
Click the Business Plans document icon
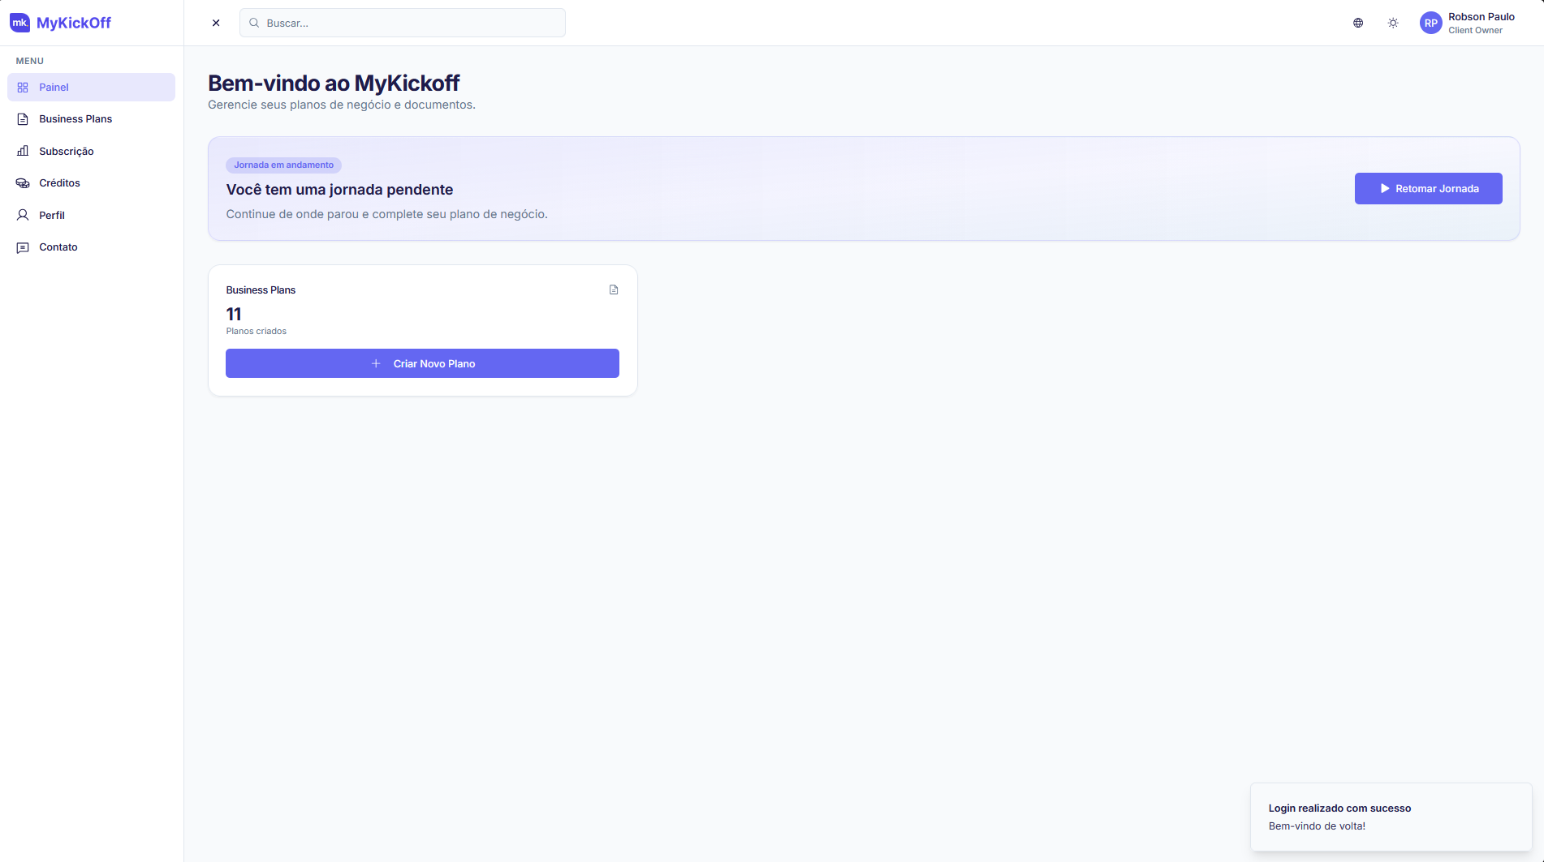pyautogui.click(x=23, y=118)
